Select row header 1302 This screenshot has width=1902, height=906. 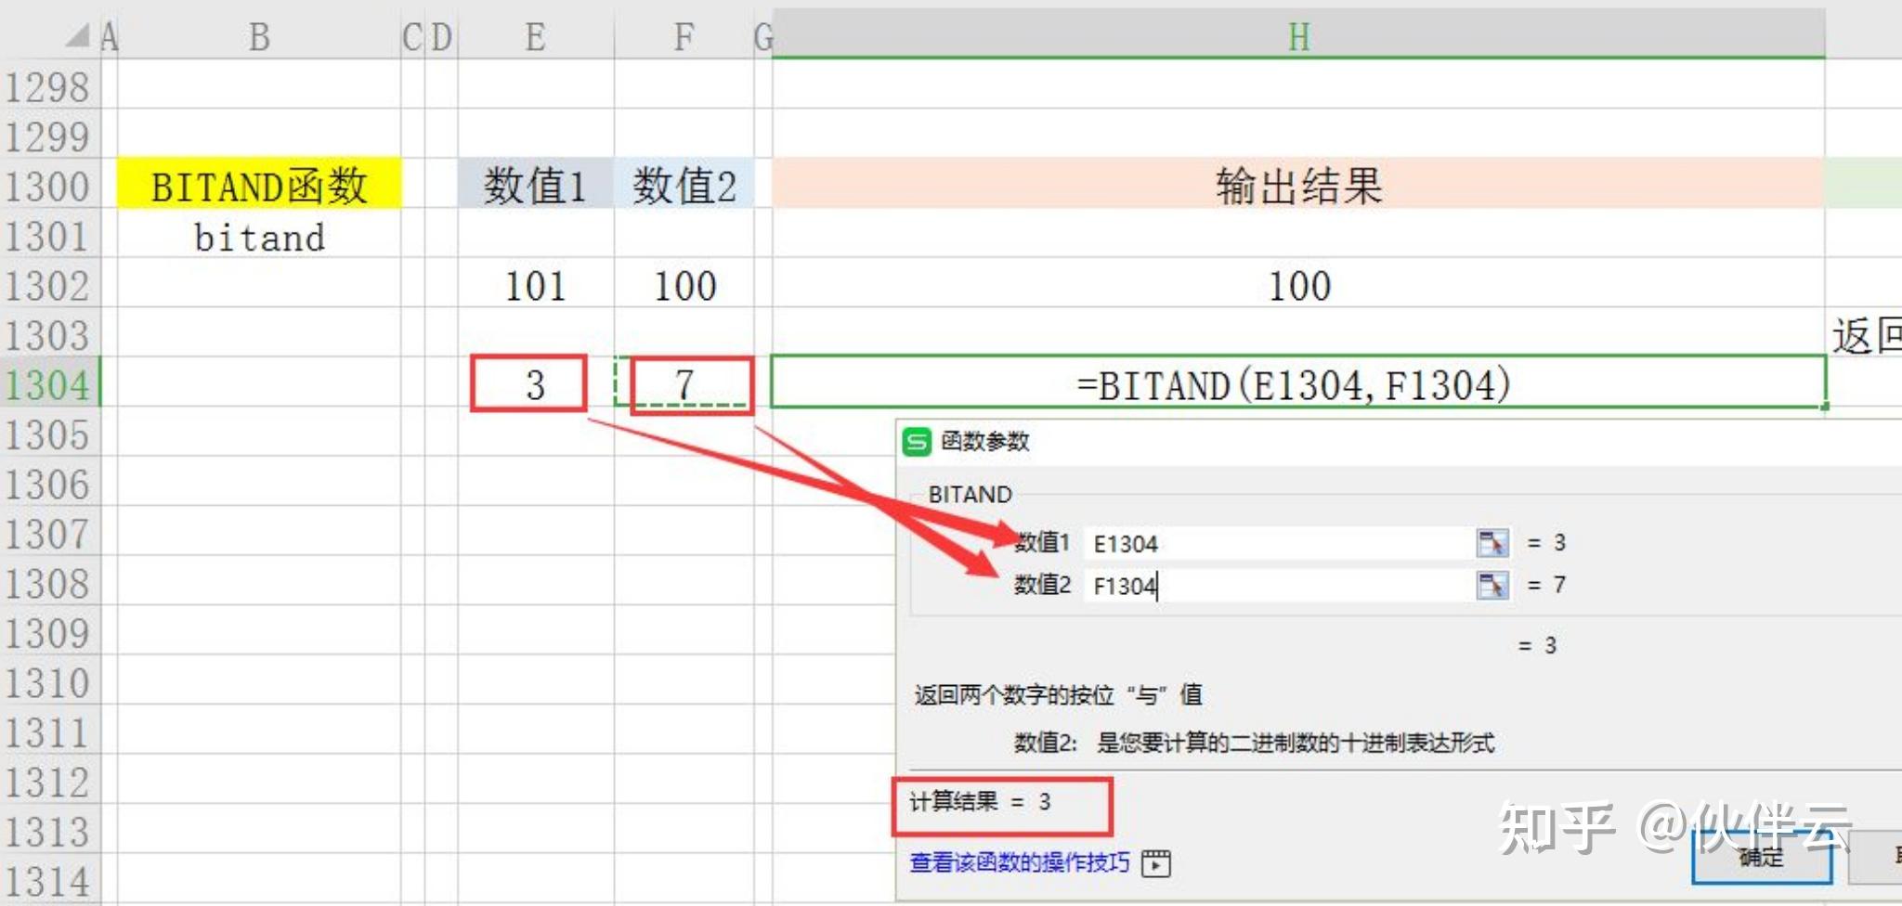tap(49, 285)
